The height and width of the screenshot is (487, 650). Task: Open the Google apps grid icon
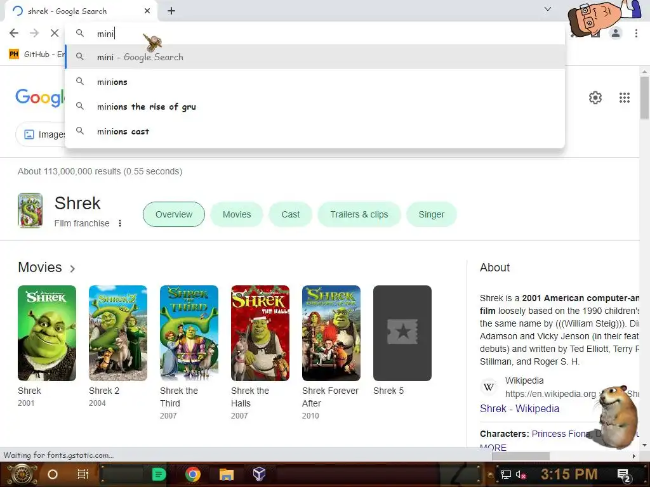click(x=625, y=98)
